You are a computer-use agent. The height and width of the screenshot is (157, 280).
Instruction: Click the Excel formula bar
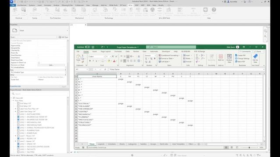click(185, 69)
